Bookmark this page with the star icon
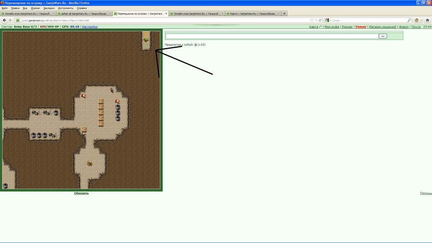432x243 pixels. [312, 20]
